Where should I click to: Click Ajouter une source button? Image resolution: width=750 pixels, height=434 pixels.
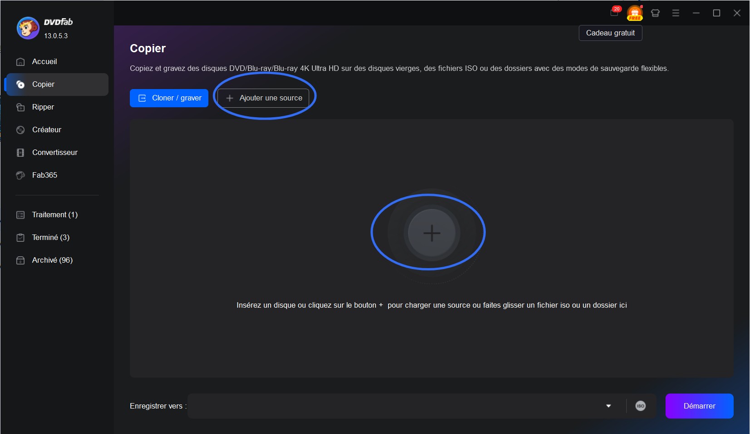[263, 98]
